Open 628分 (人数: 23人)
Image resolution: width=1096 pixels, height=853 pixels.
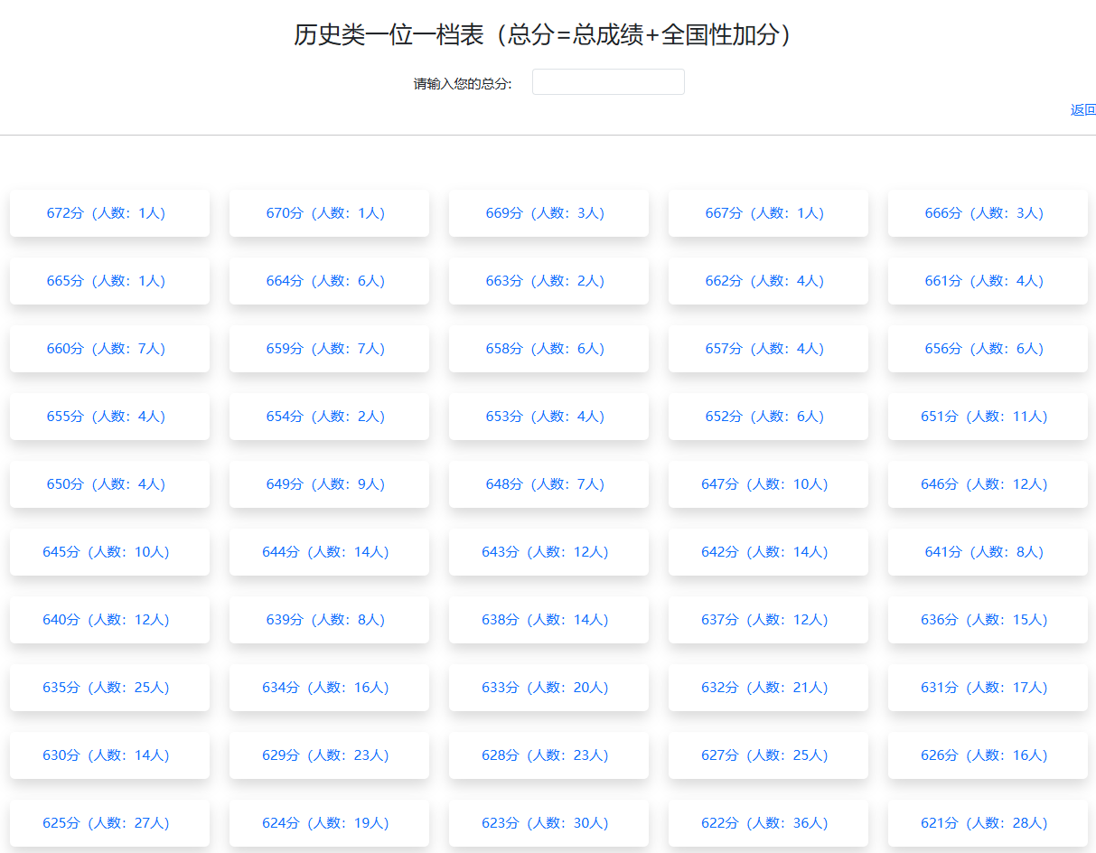(548, 755)
